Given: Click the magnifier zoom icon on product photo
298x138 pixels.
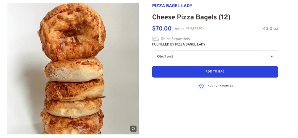Looking at the screenshot, I should click(x=133, y=129).
